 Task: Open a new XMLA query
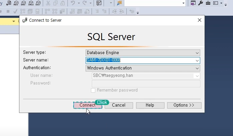(31, 3)
